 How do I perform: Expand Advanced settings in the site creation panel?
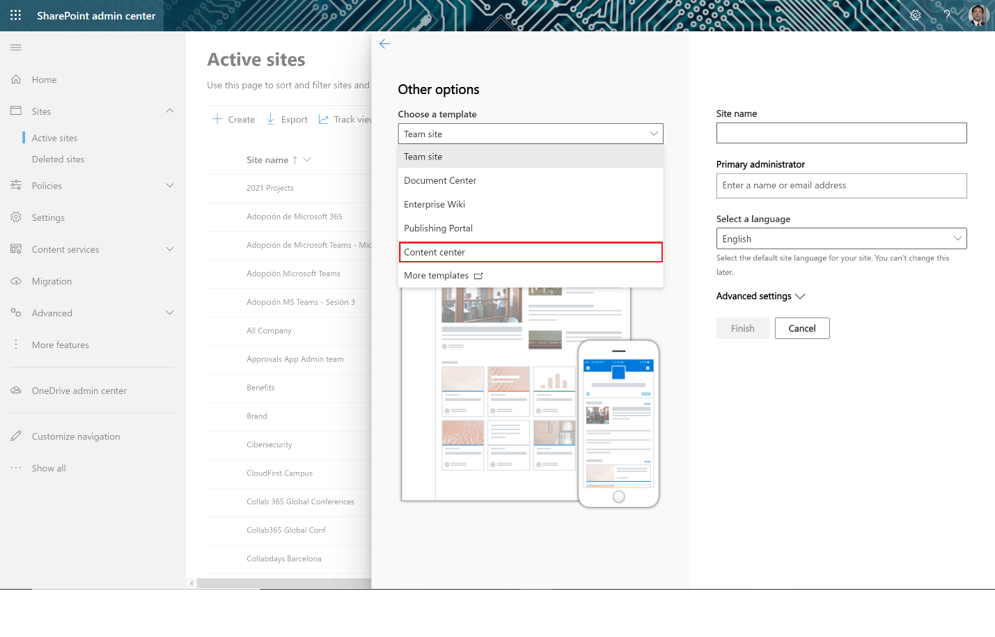tap(760, 296)
